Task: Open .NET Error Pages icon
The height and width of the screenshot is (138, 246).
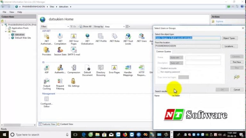Action: 74,37
